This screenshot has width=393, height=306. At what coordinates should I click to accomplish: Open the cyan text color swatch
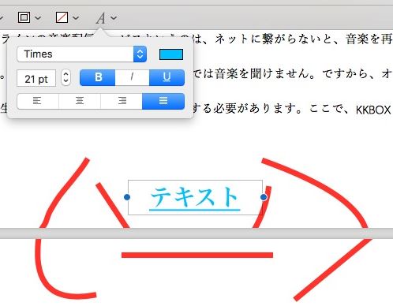pos(171,54)
